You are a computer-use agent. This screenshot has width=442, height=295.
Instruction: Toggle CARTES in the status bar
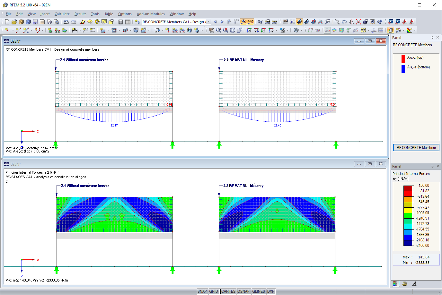228,291
